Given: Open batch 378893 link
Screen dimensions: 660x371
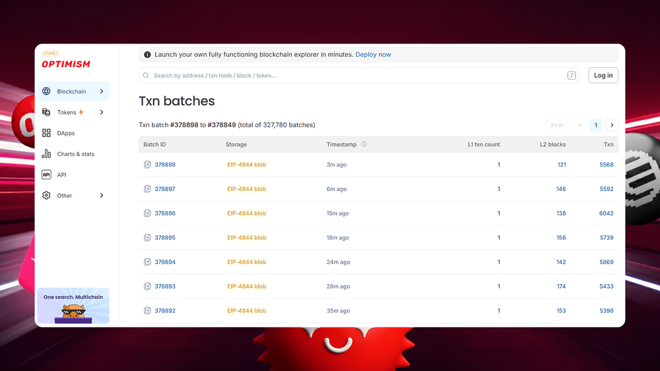Looking at the screenshot, I should (x=165, y=287).
